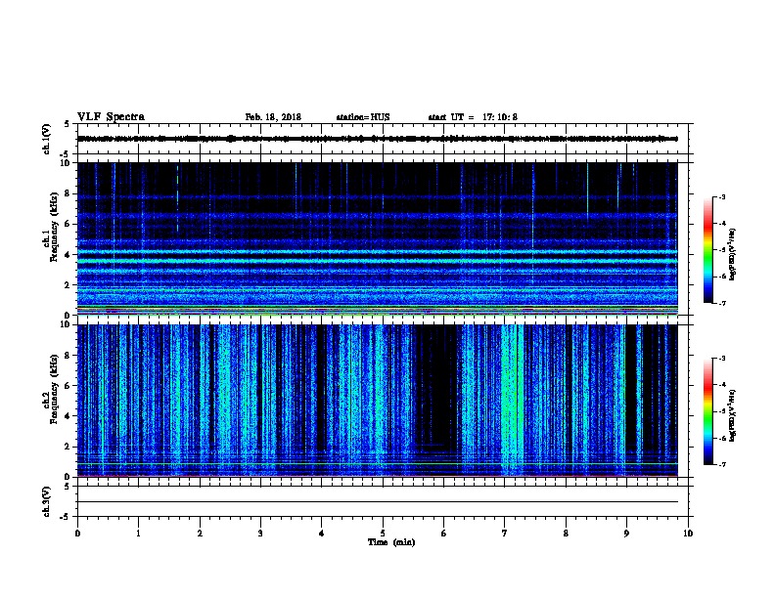Screen dimensions: 775x598
Task: Click the "-3" label on ch.1 color bar
Action: [722, 197]
